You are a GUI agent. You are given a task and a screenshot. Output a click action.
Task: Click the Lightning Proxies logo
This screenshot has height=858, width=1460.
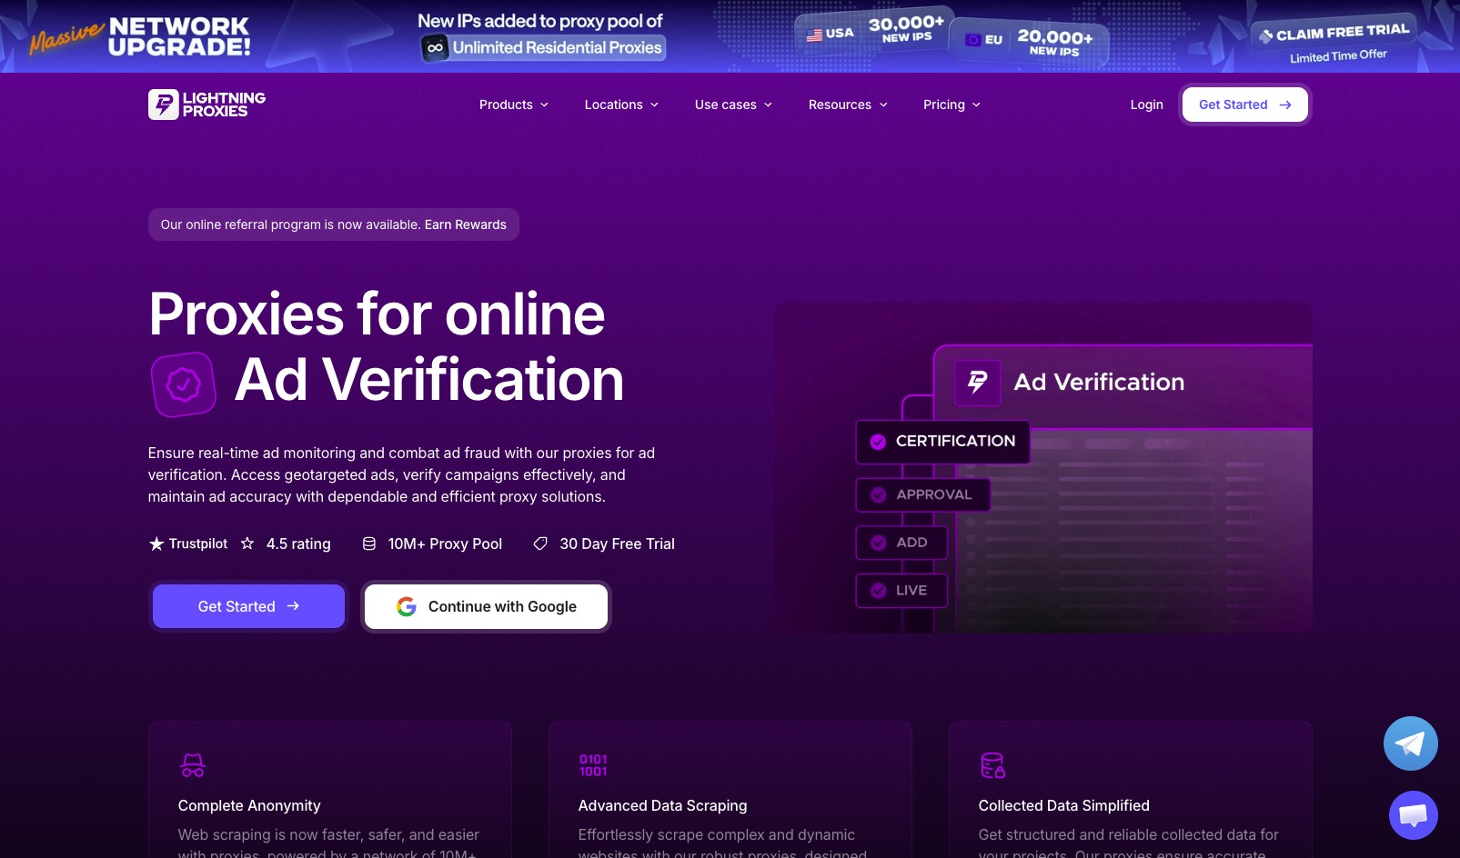click(x=206, y=105)
